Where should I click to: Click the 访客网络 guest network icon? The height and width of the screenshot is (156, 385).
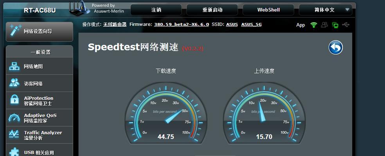14,83
